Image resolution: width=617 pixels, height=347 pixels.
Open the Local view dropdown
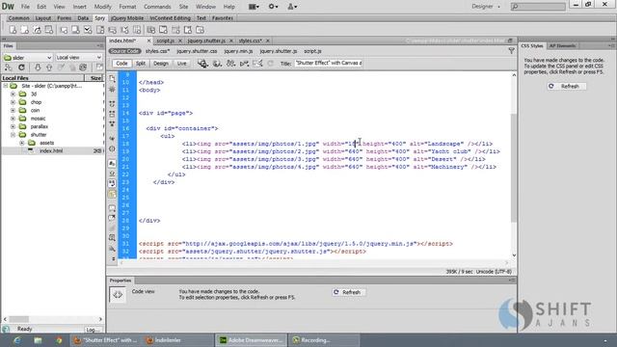(x=79, y=58)
